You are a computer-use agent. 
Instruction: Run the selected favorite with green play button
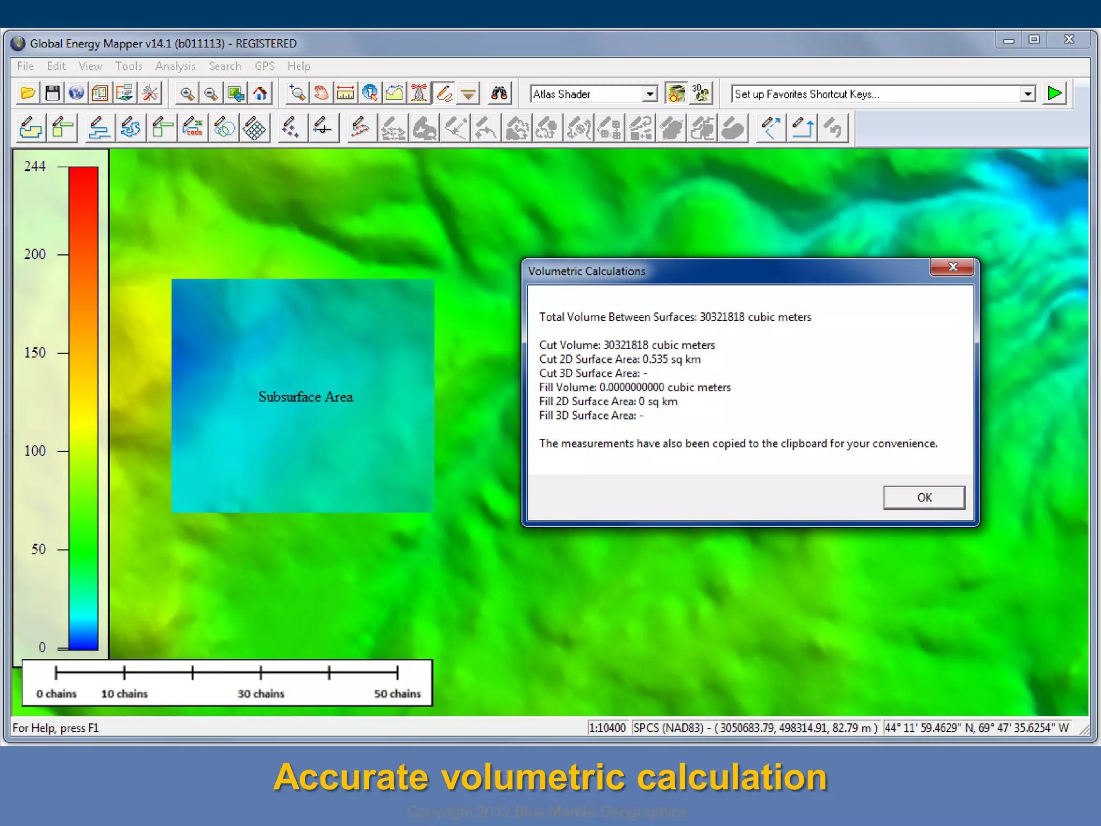pos(1055,94)
